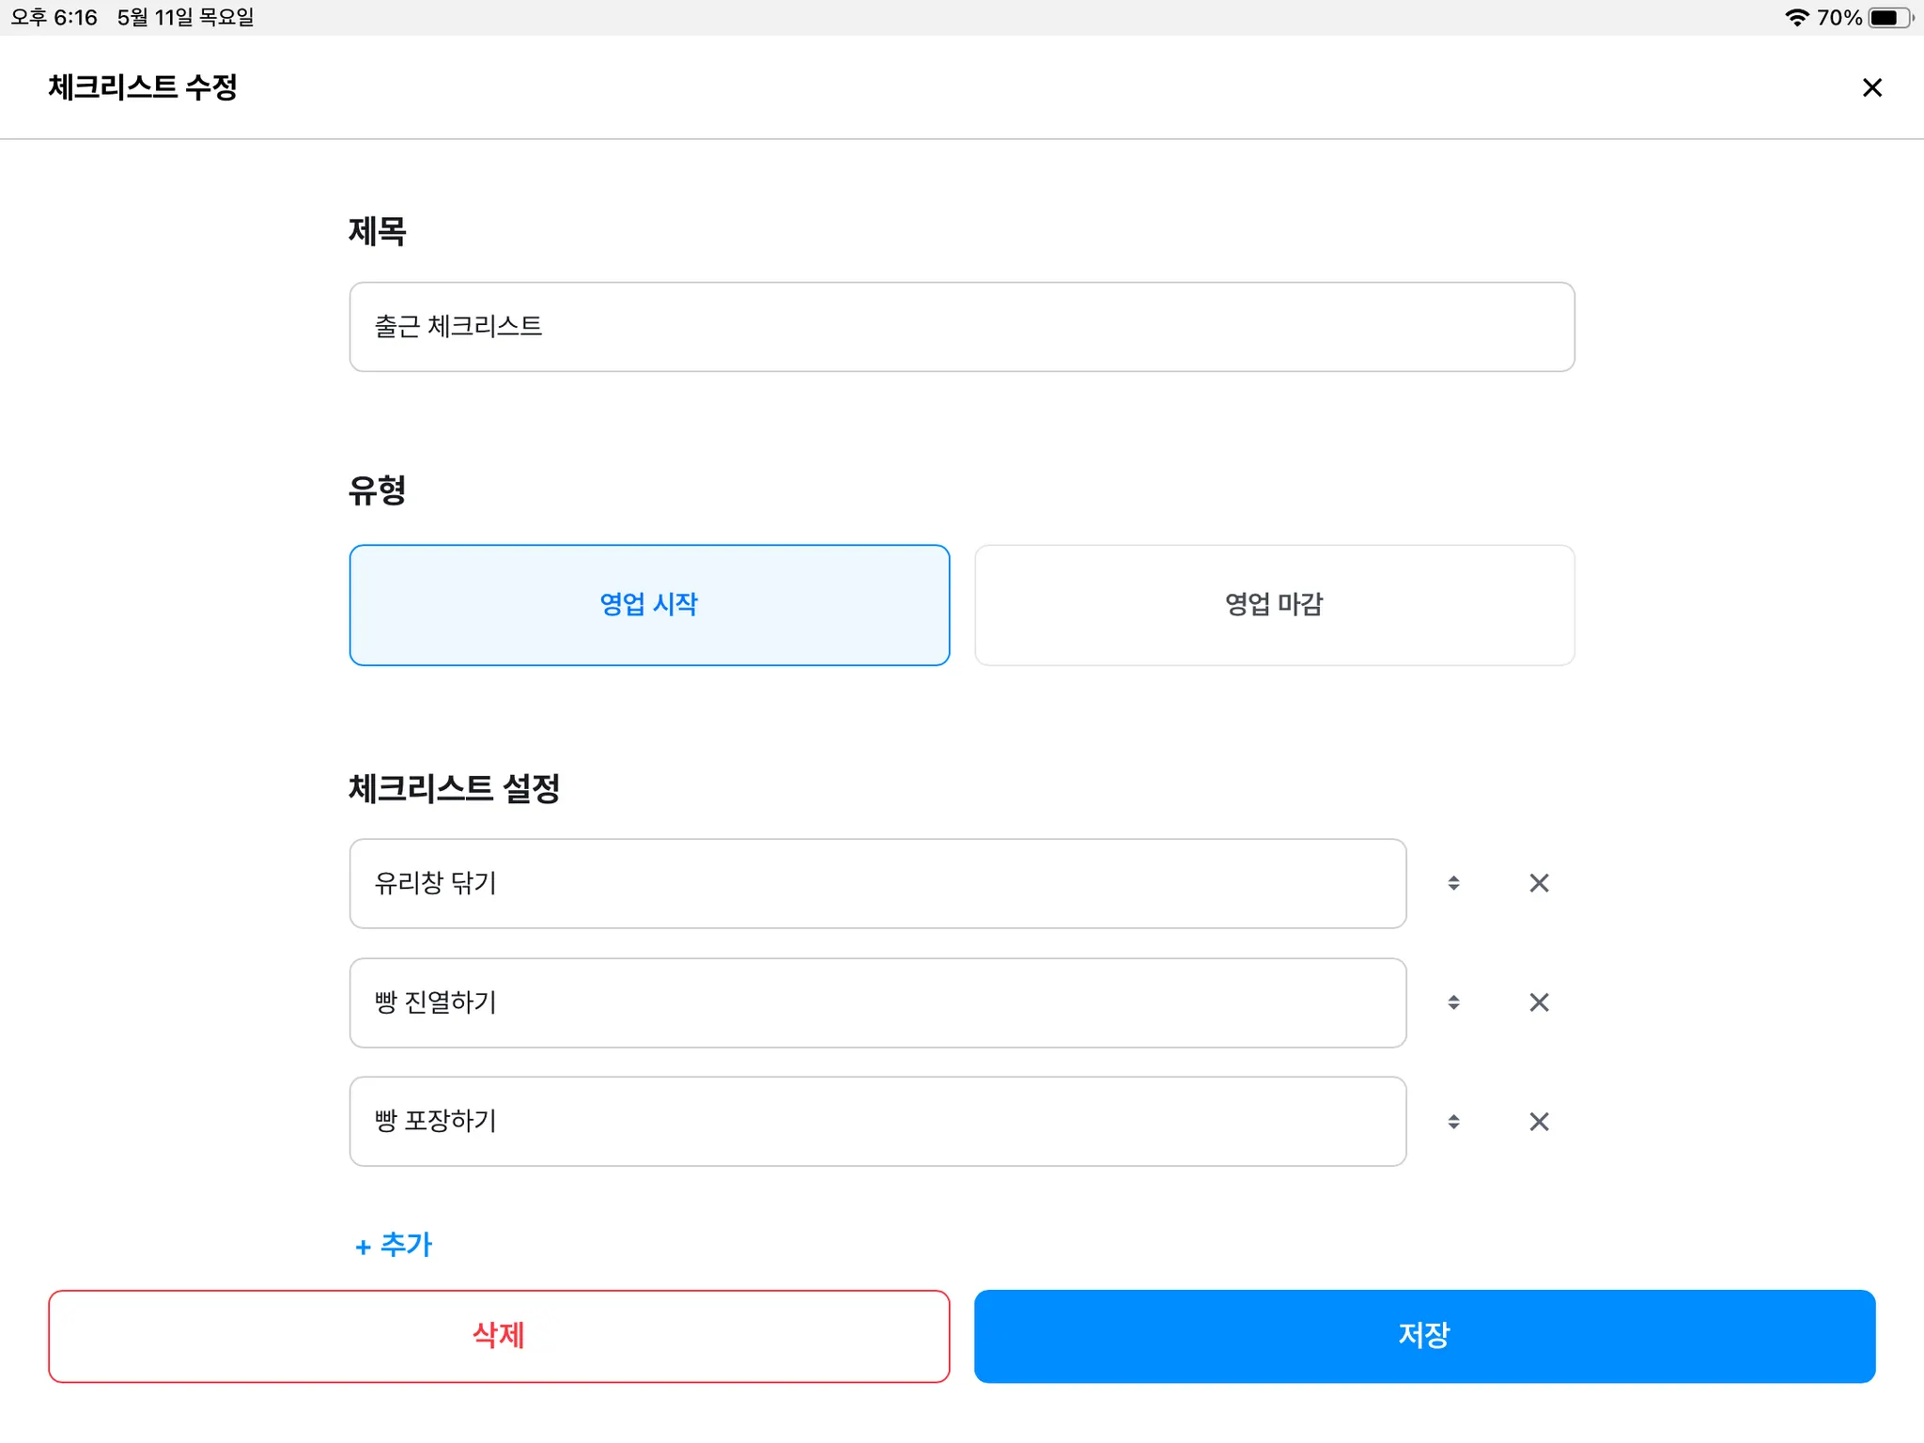Click reorder handle for 유리창 닦기
This screenshot has width=1924, height=1443.
1453,883
